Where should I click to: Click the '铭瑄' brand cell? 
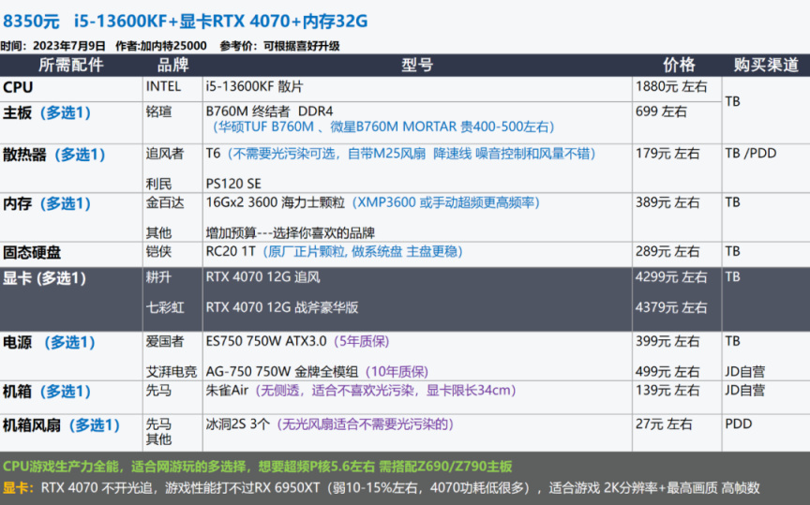pyautogui.click(x=158, y=111)
